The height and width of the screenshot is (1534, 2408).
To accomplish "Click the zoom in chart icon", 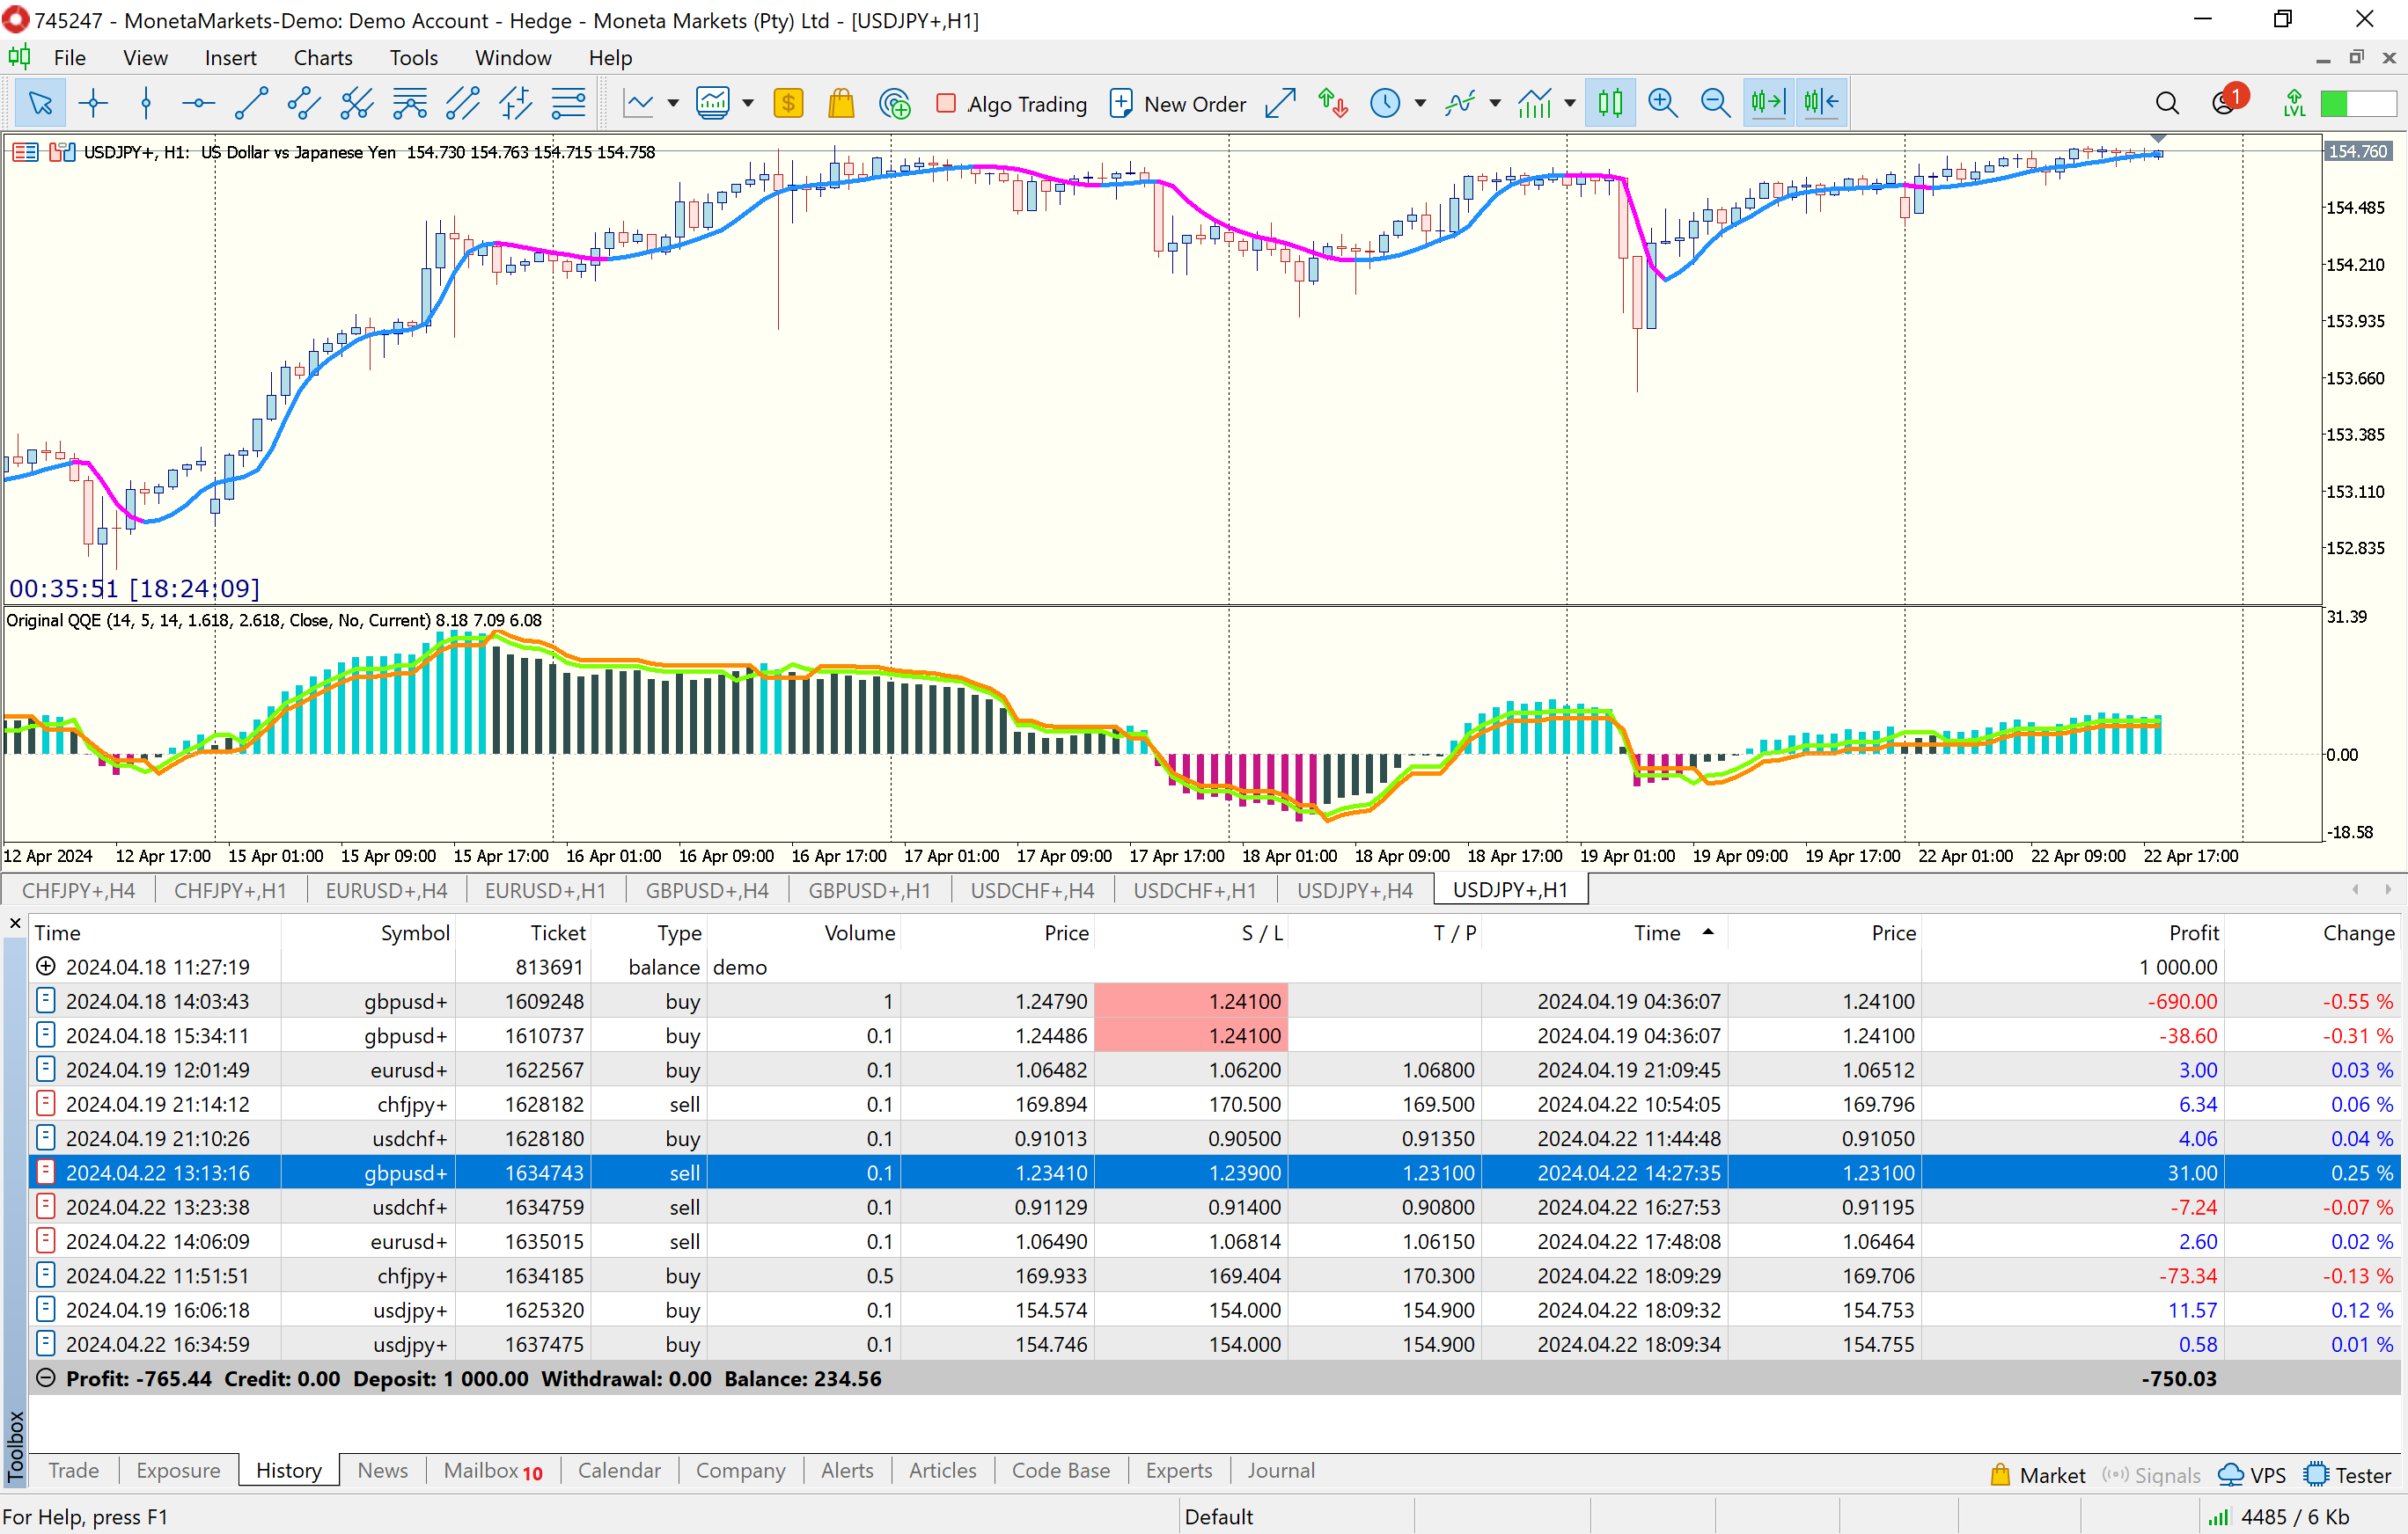I will (1662, 103).
